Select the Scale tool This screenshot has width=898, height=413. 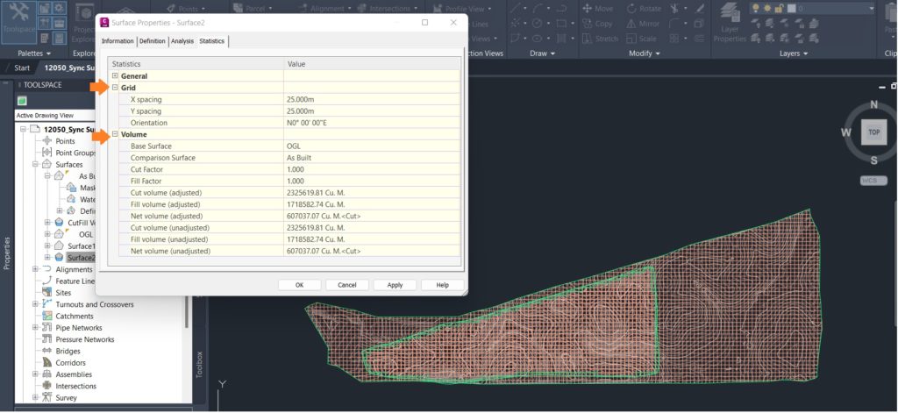(x=641, y=39)
